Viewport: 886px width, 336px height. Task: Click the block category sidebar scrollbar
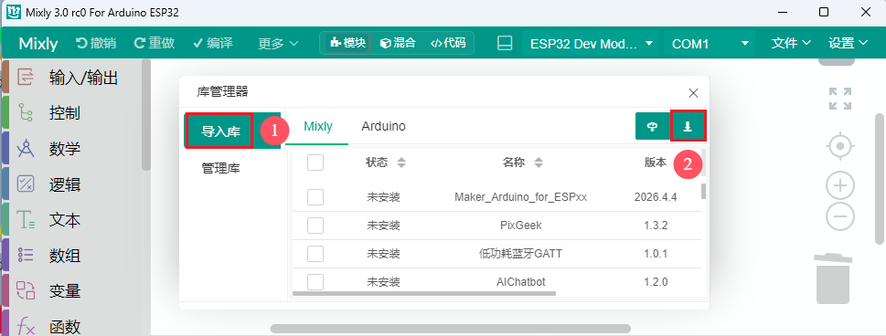click(x=146, y=114)
